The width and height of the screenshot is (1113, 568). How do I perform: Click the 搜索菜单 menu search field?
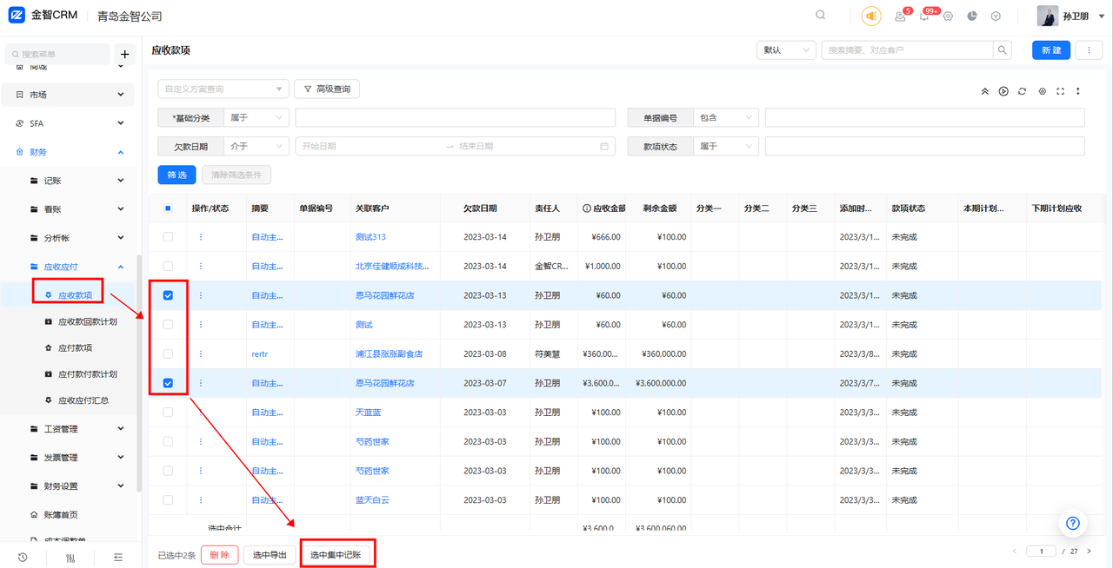[58, 54]
